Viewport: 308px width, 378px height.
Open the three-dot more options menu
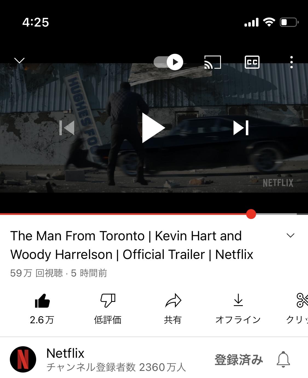[x=292, y=62]
